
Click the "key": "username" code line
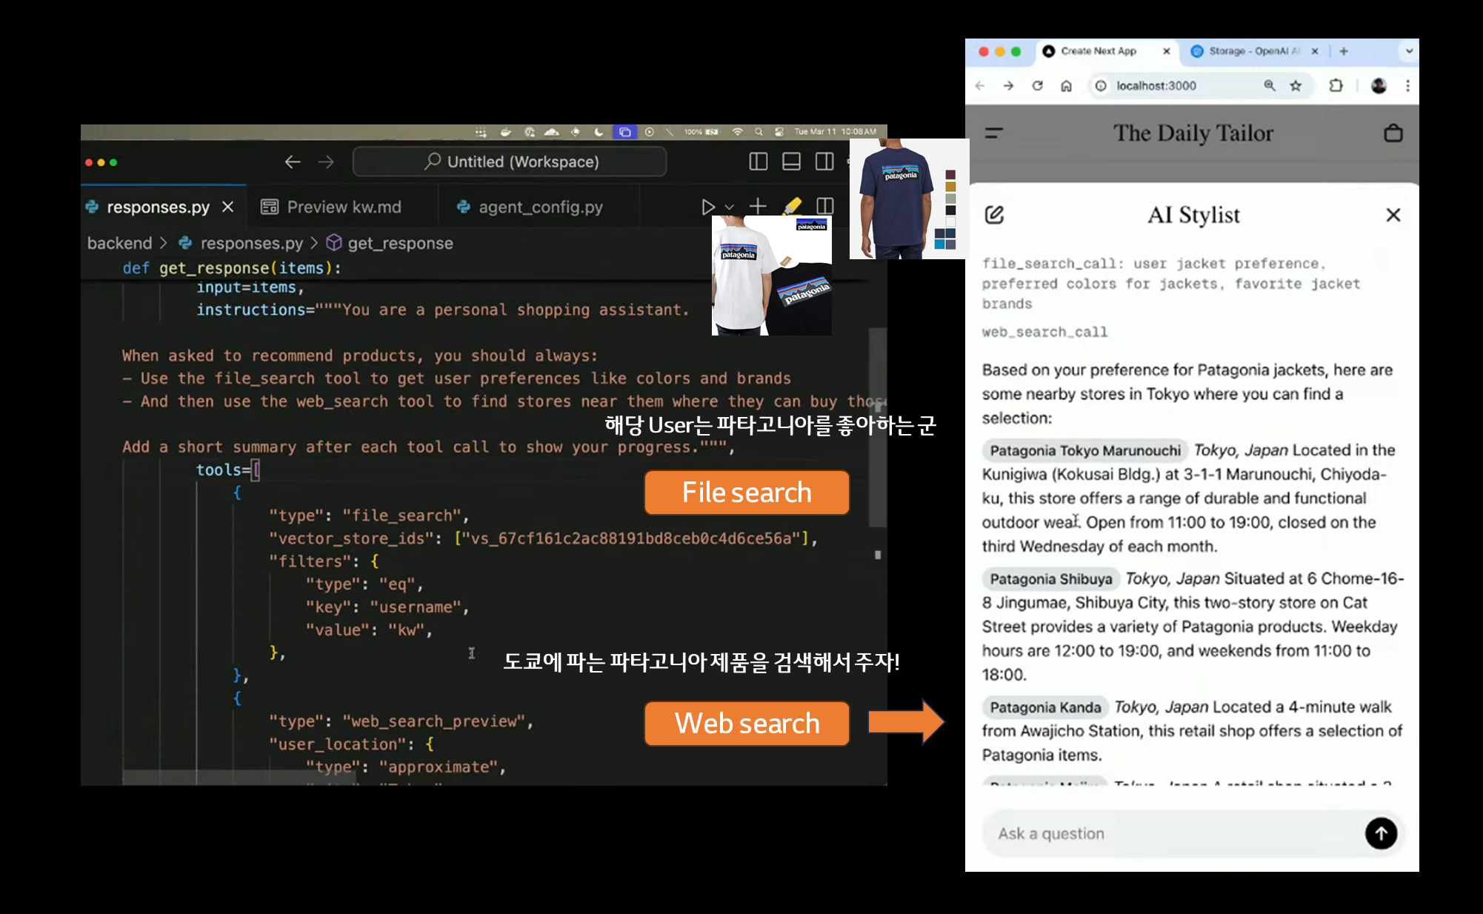point(387,607)
